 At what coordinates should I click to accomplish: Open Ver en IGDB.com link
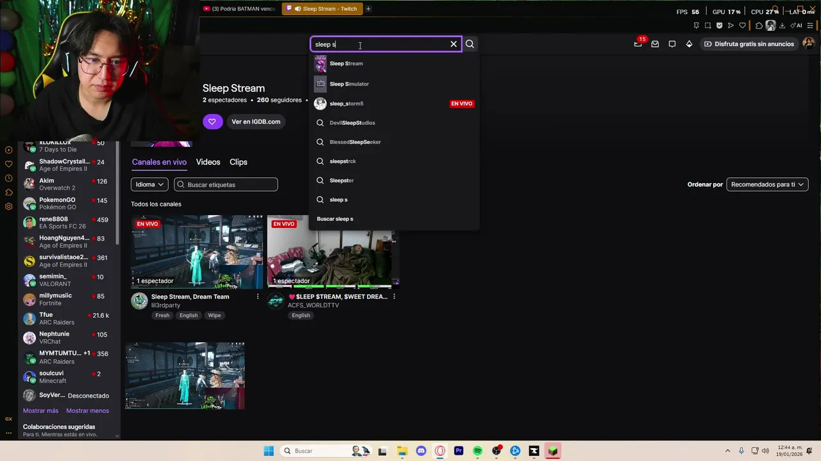pos(256,122)
